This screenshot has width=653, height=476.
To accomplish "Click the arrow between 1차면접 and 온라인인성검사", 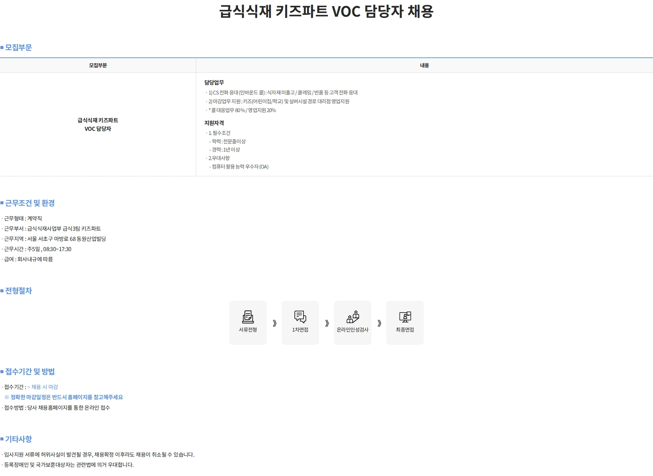I will pos(327,323).
